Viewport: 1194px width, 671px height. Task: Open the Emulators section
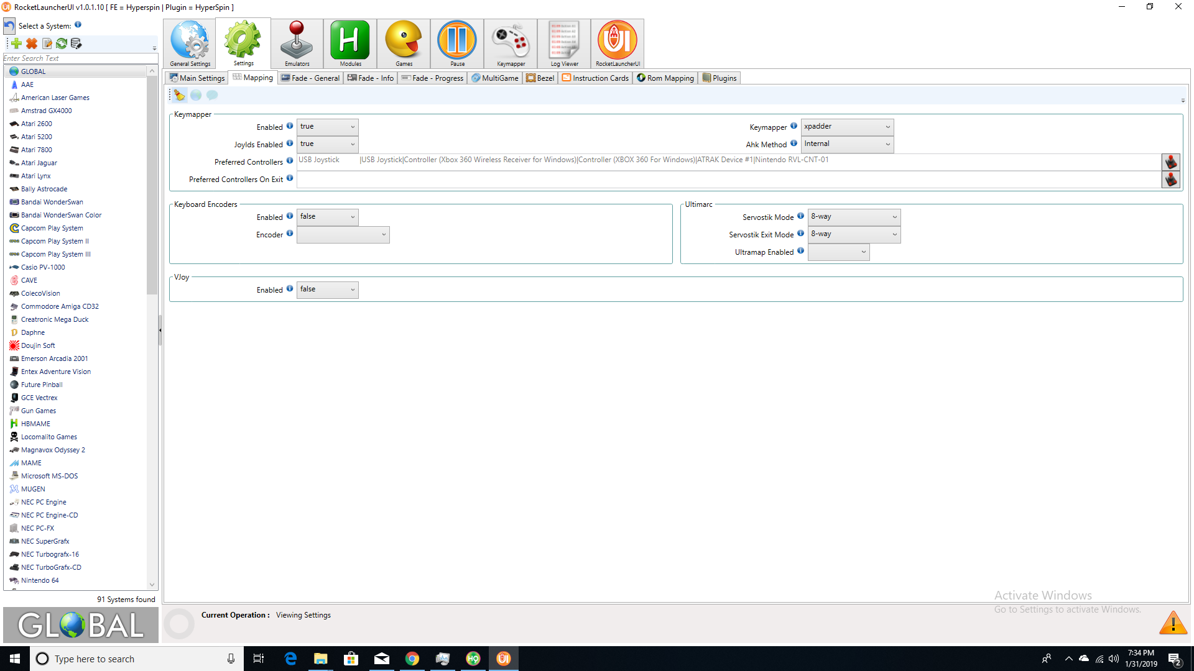coord(297,43)
